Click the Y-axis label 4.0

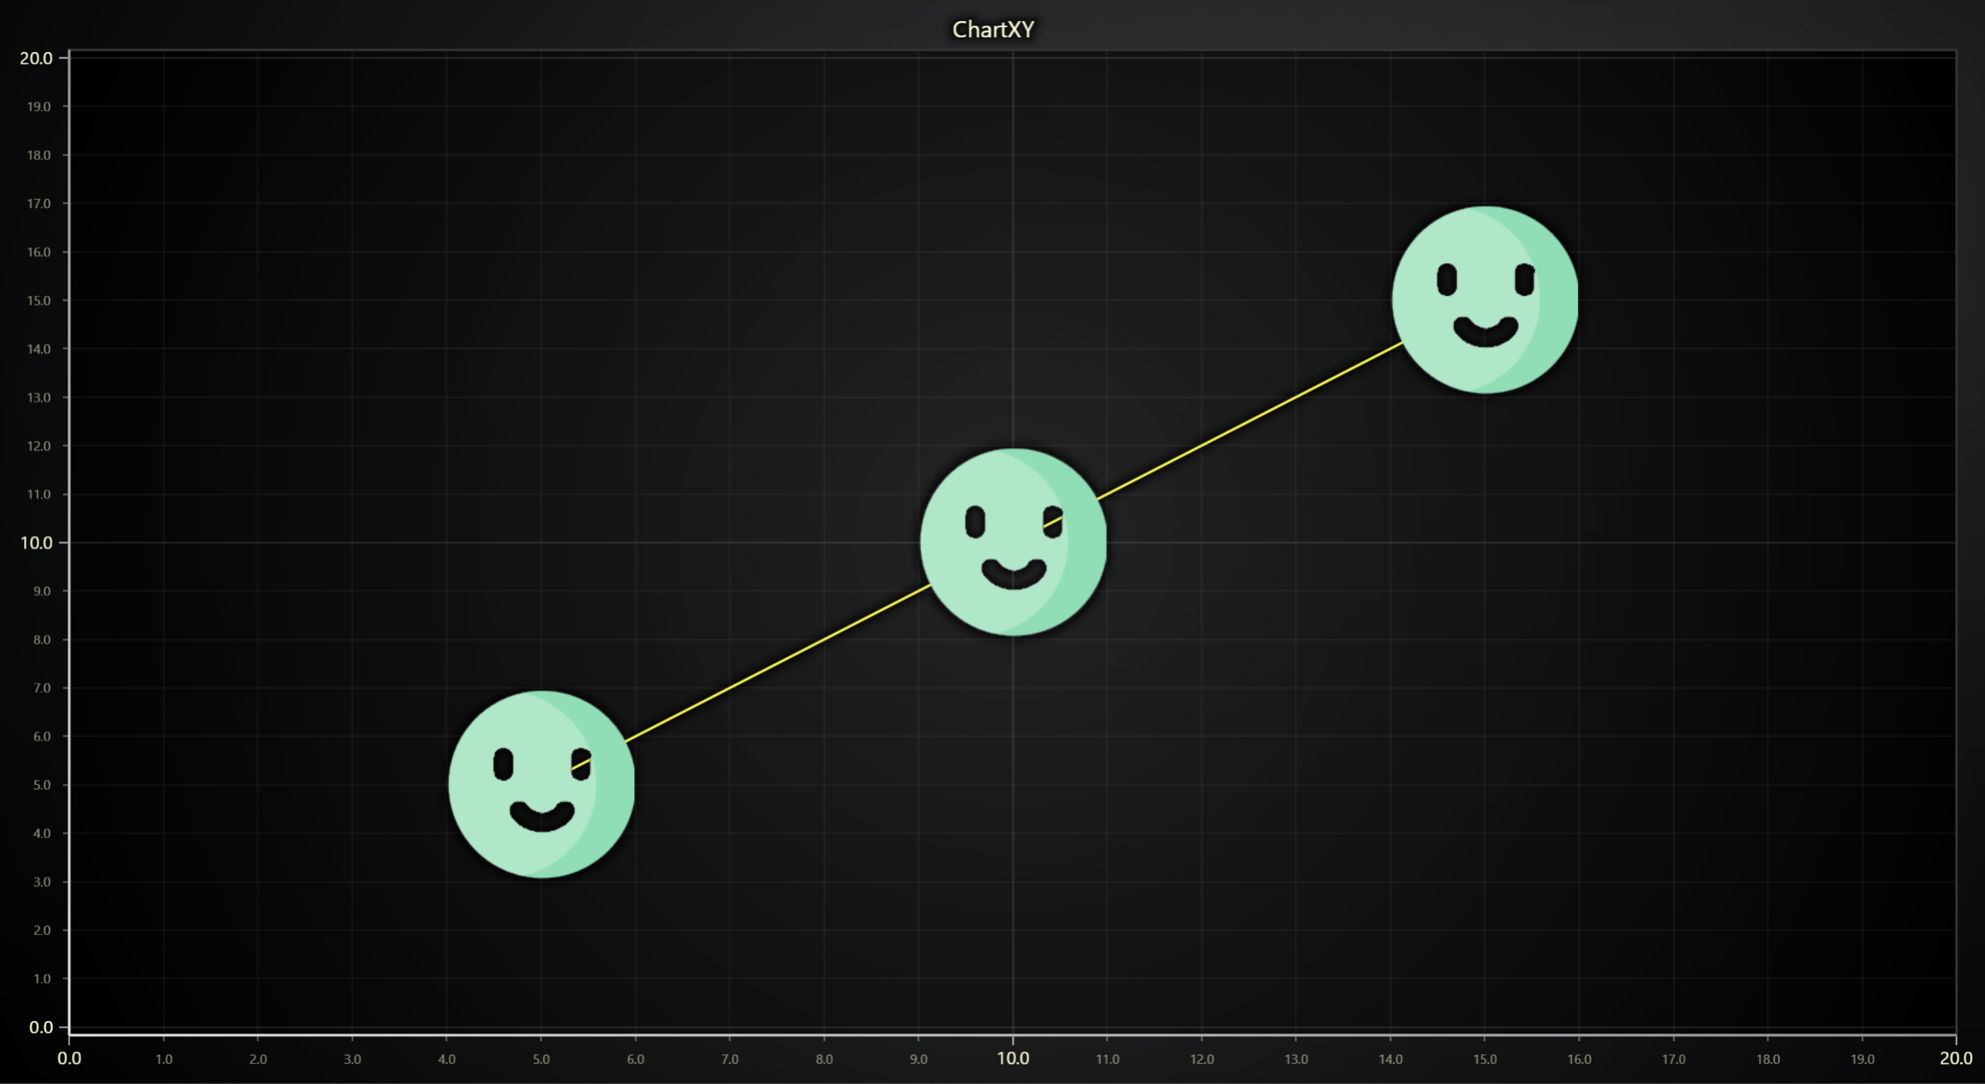tap(42, 833)
